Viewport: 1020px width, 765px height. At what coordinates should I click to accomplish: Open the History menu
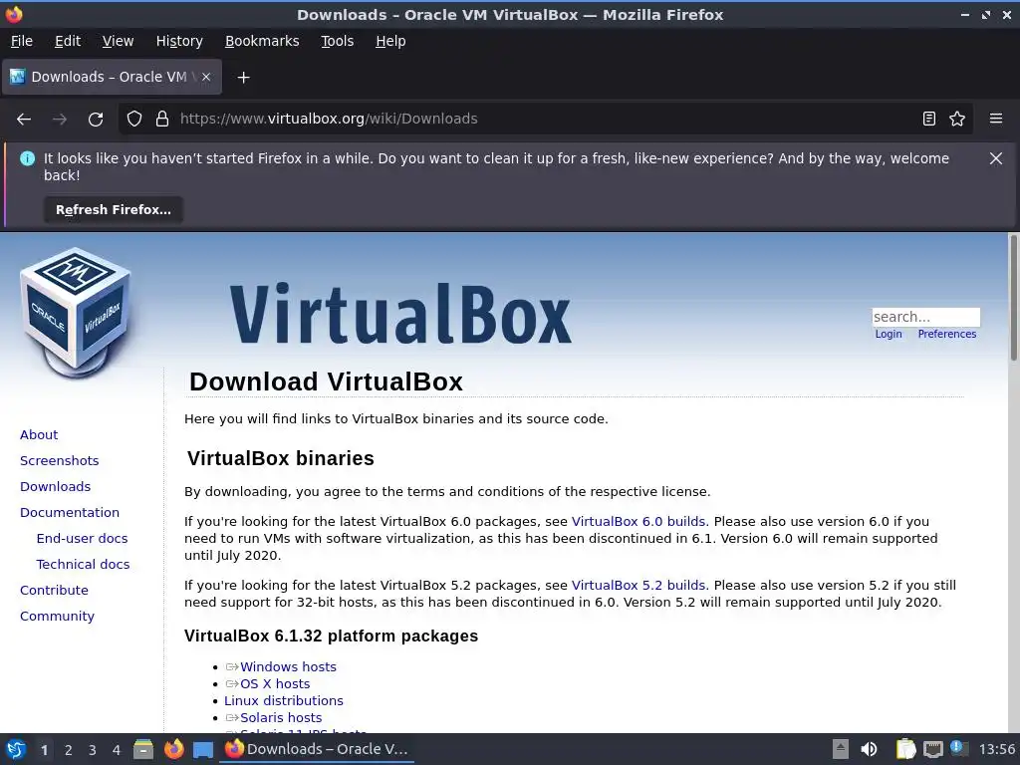tap(179, 41)
